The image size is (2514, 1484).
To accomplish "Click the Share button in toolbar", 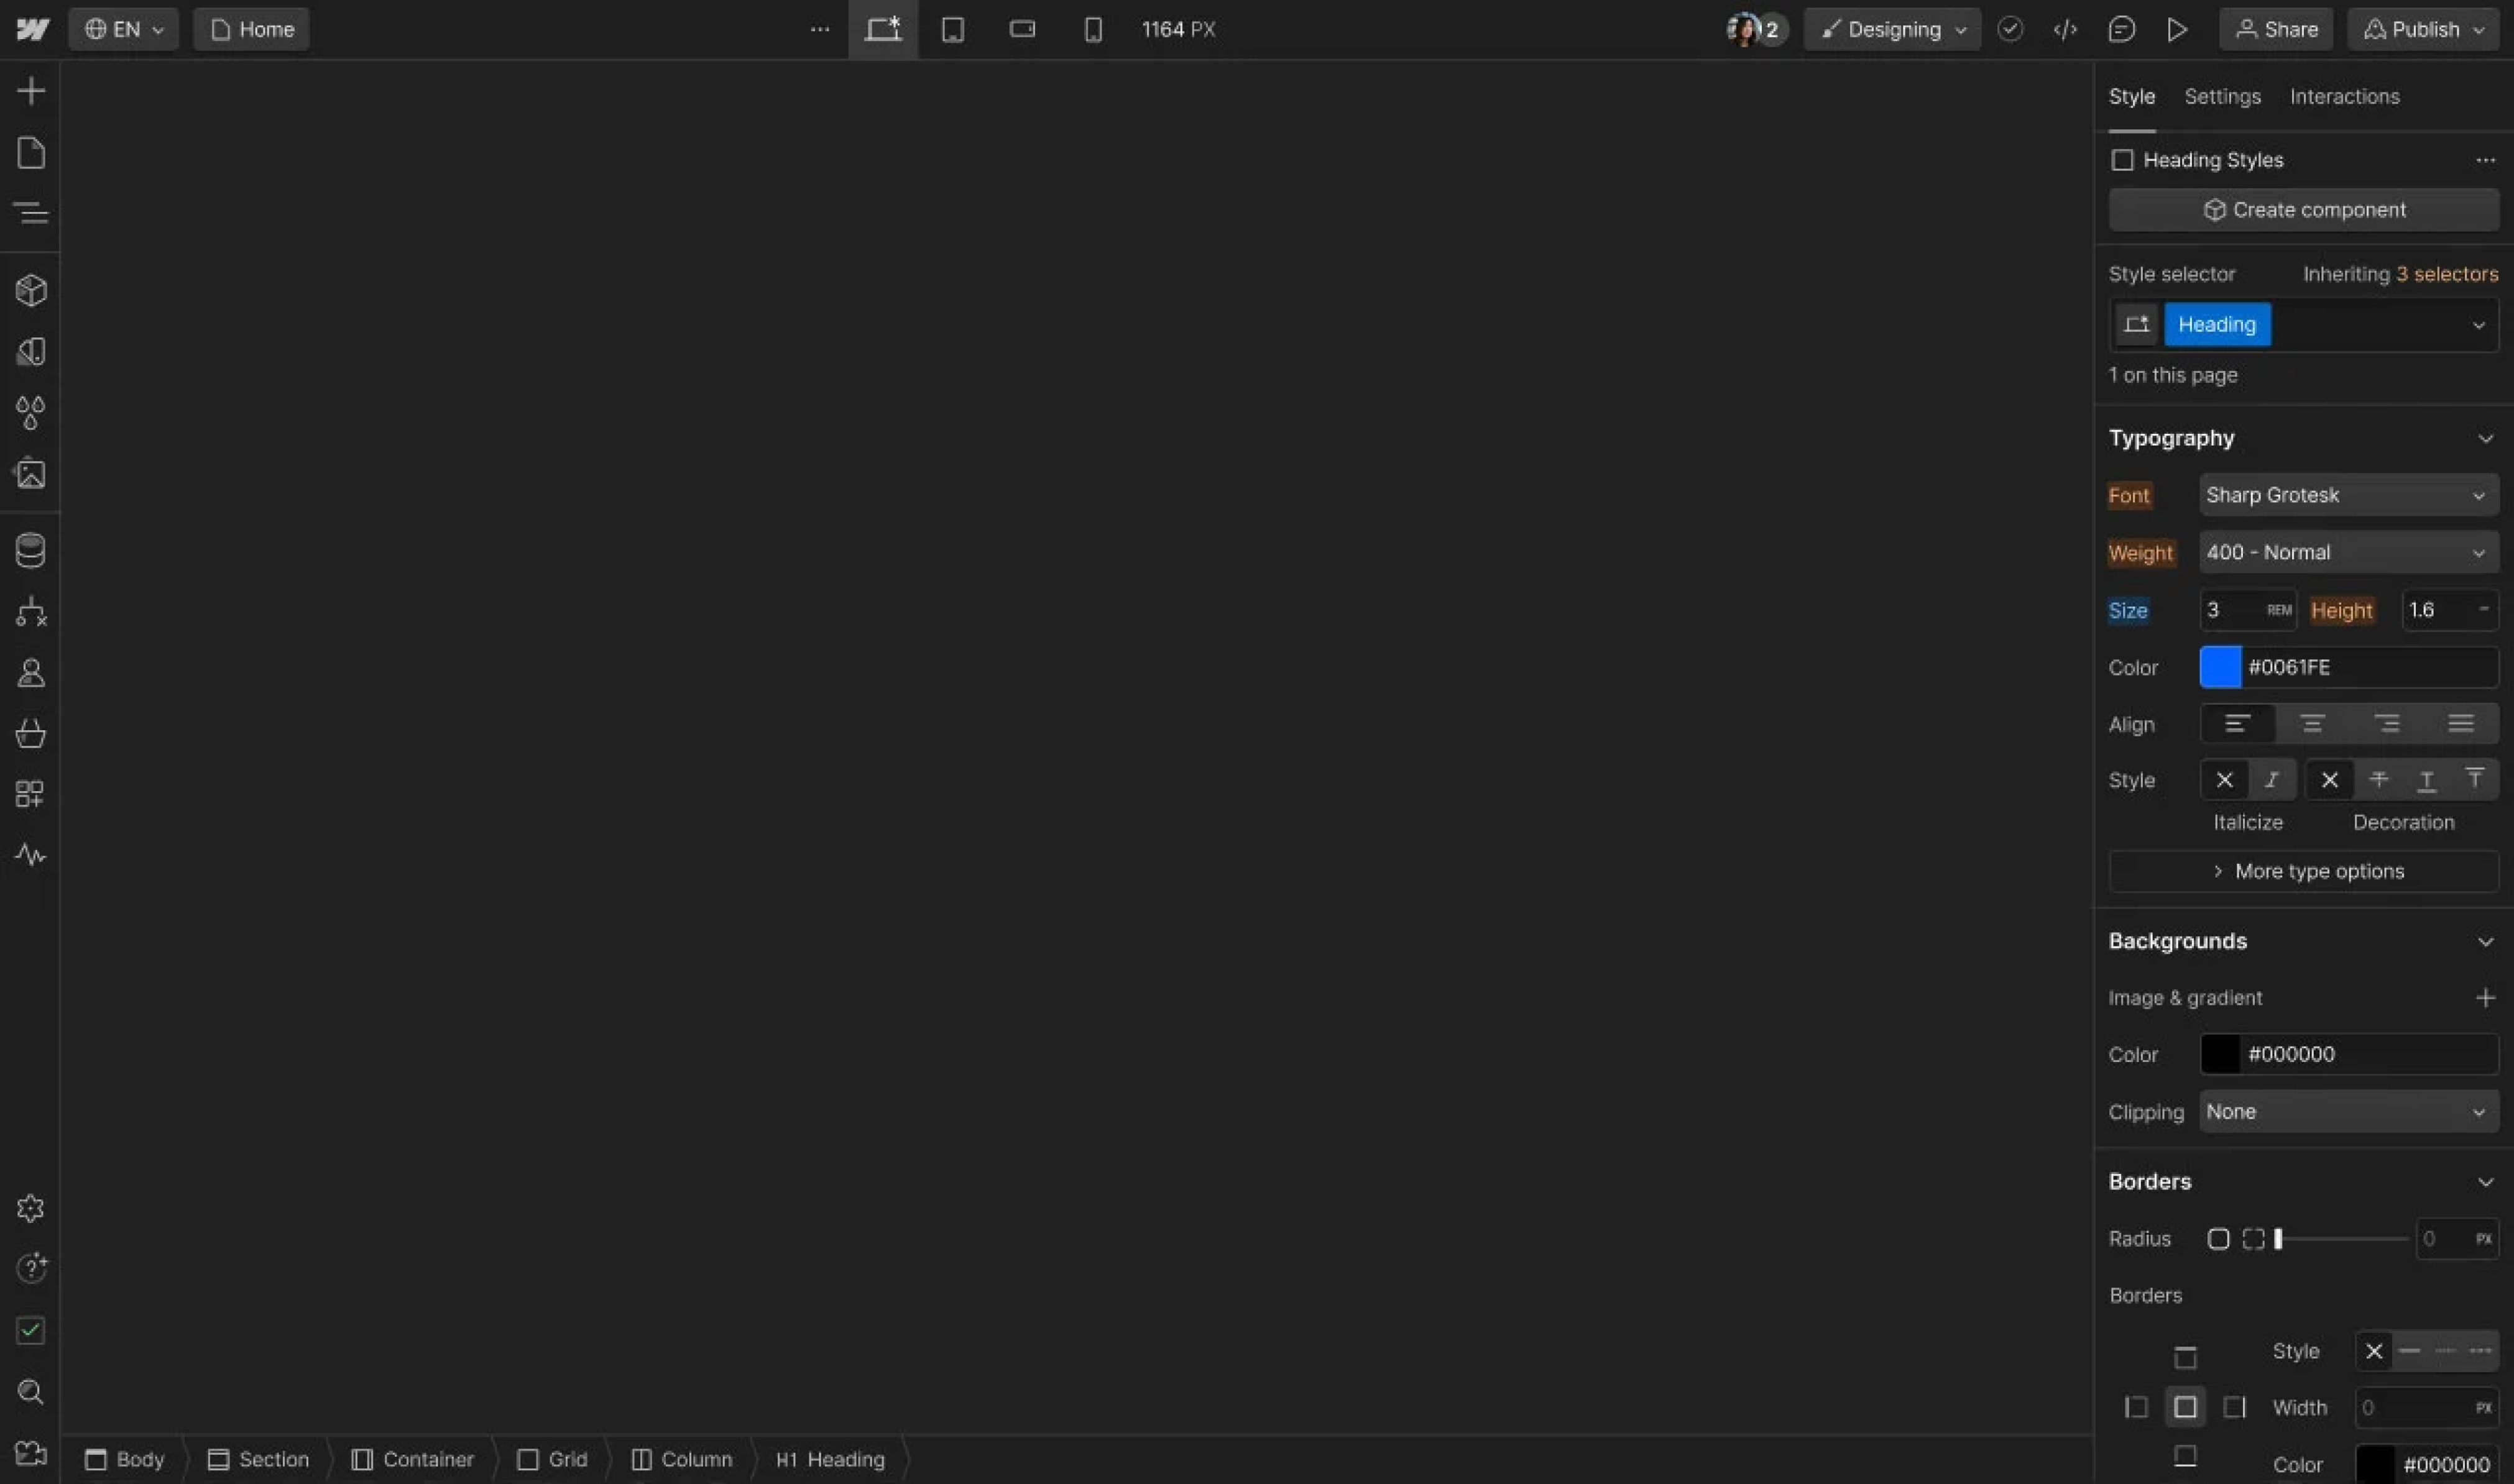I will point(2279,28).
